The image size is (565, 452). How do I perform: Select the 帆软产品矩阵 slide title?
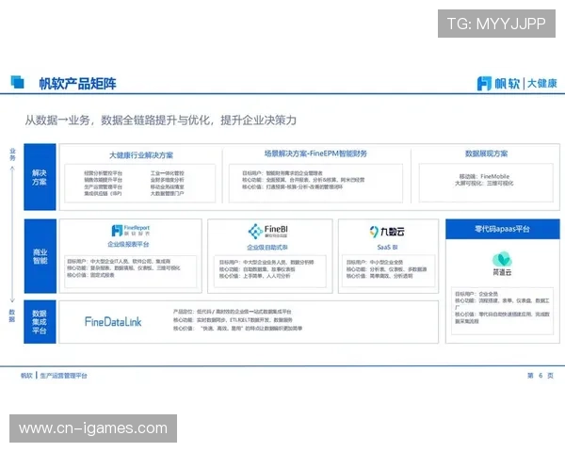click(78, 84)
